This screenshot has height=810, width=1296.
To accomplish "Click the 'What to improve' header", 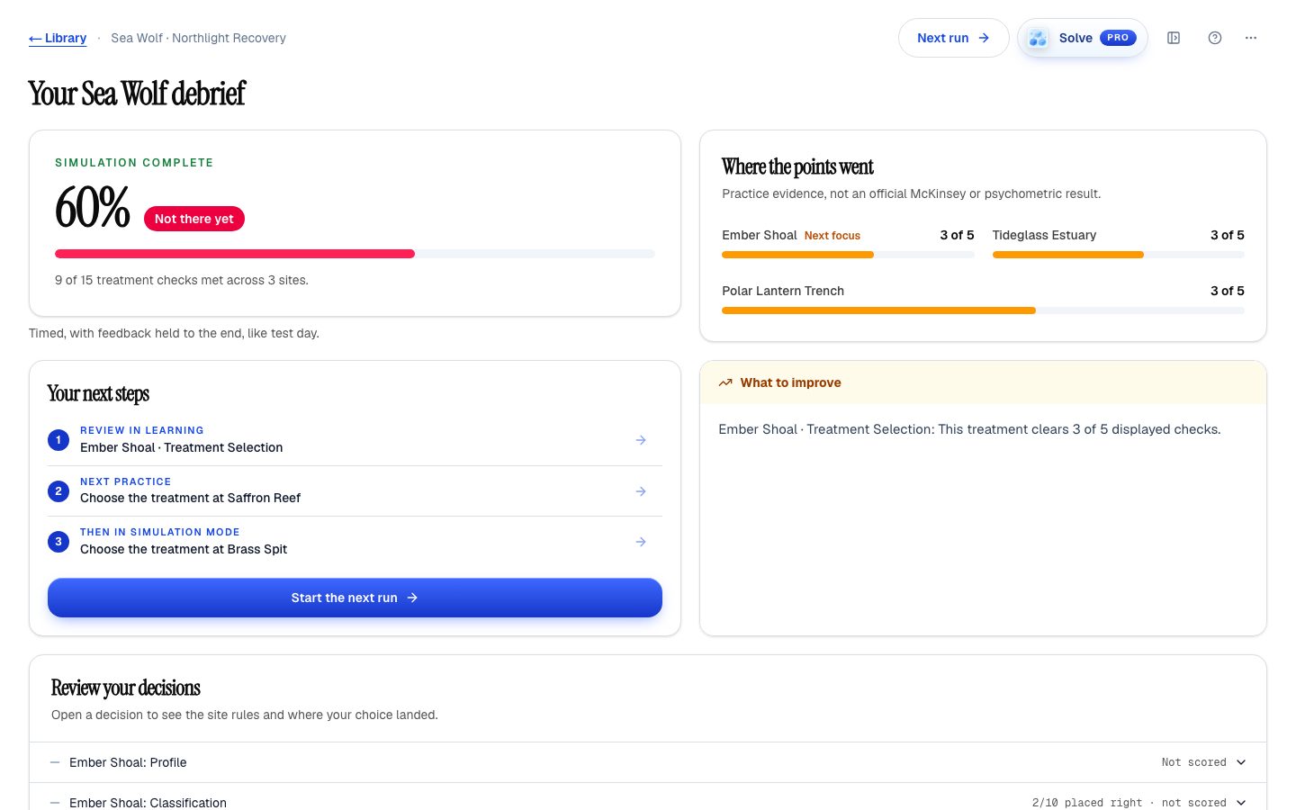I will pos(983,382).
